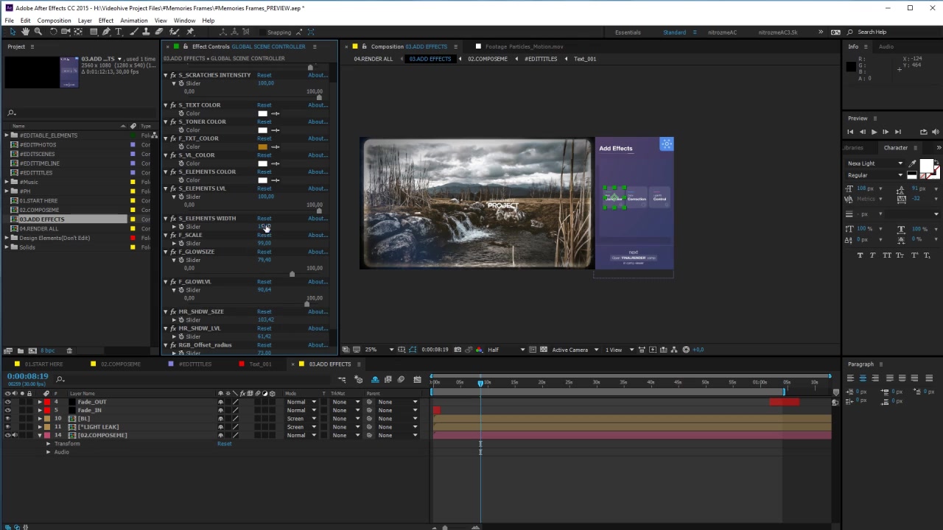Reset the S_TEXT COLOR effect
The height and width of the screenshot is (530, 943).
coord(264,105)
